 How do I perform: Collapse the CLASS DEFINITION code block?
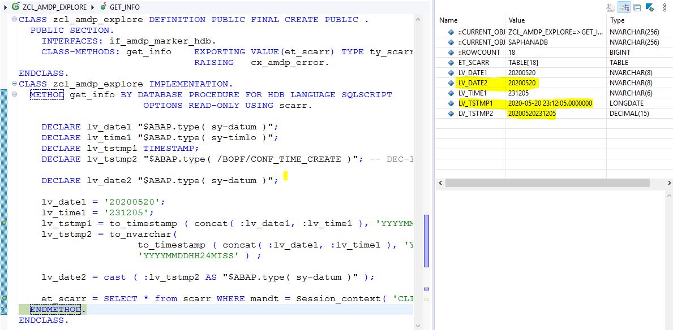tap(14, 20)
